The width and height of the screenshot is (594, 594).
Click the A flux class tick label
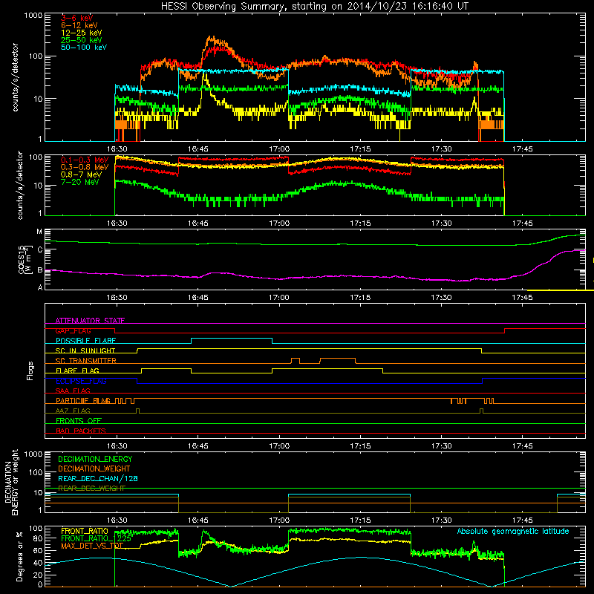click(40, 287)
